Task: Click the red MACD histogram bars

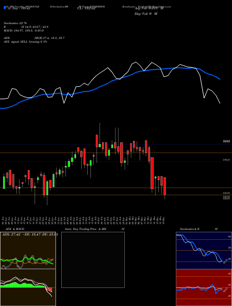Action: click(49, 290)
